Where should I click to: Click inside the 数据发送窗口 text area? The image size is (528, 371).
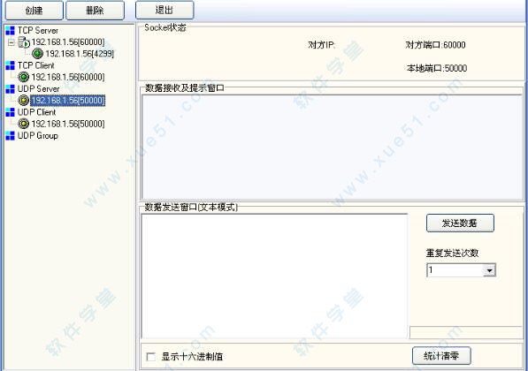(x=274, y=276)
